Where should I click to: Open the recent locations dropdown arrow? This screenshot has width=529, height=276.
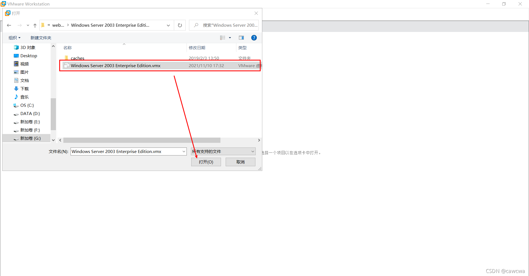(x=28, y=25)
